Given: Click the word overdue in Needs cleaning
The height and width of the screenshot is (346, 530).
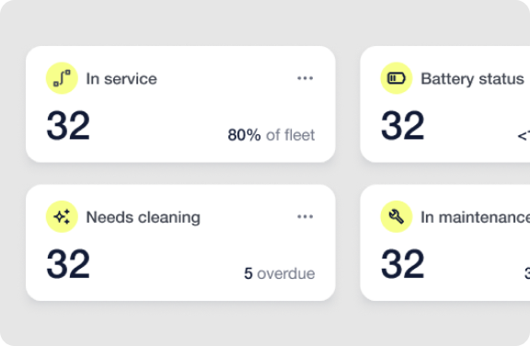Looking at the screenshot, I should 286,273.
